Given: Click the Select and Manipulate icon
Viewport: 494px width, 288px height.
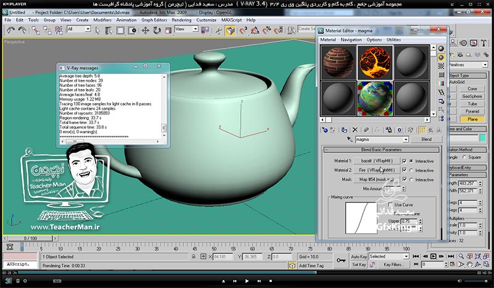Looking at the screenshot, I should tap(219, 30).
